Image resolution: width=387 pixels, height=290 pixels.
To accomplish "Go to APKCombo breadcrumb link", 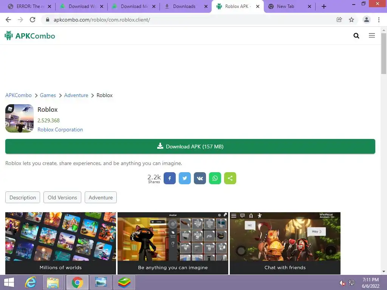I will 19,95.
